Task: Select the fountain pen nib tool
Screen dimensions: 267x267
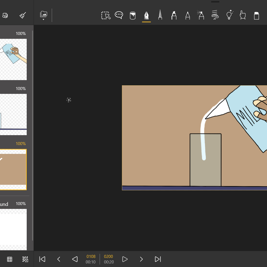Action: (x=146, y=15)
